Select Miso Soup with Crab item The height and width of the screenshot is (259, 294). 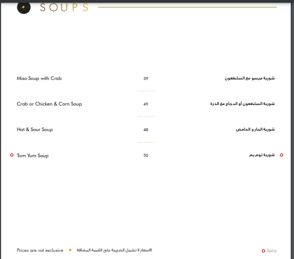(39, 78)
